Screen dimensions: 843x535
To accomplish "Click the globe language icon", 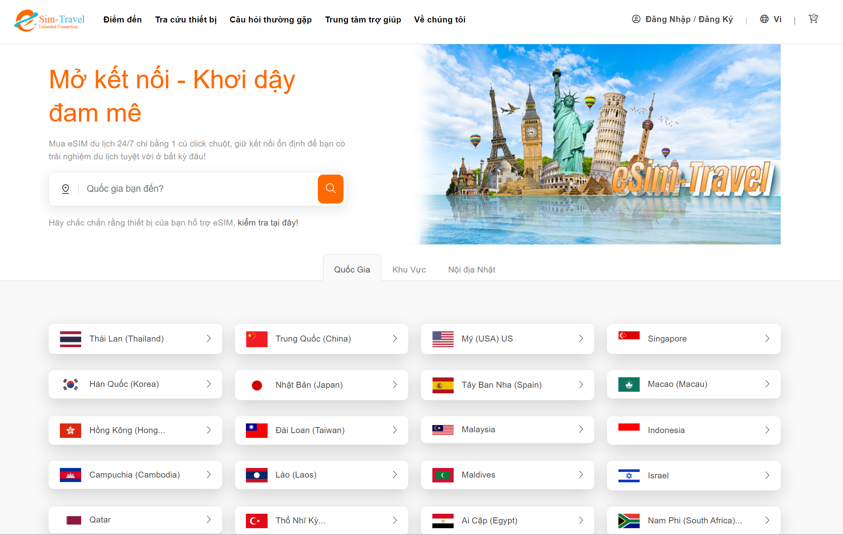I will click(764, 19).
